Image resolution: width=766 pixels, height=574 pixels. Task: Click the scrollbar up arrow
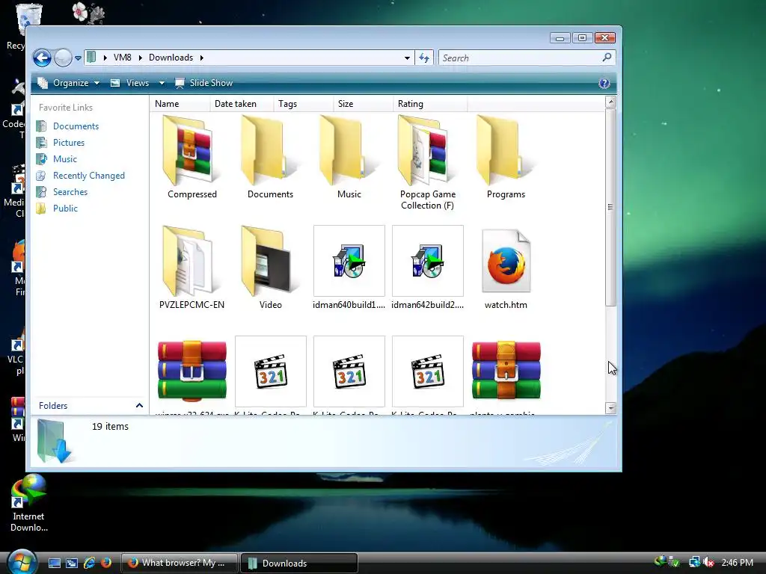click(610, 102)
